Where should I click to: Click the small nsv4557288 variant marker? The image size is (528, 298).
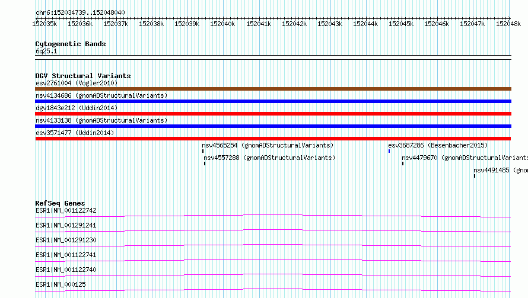point(205,164)
